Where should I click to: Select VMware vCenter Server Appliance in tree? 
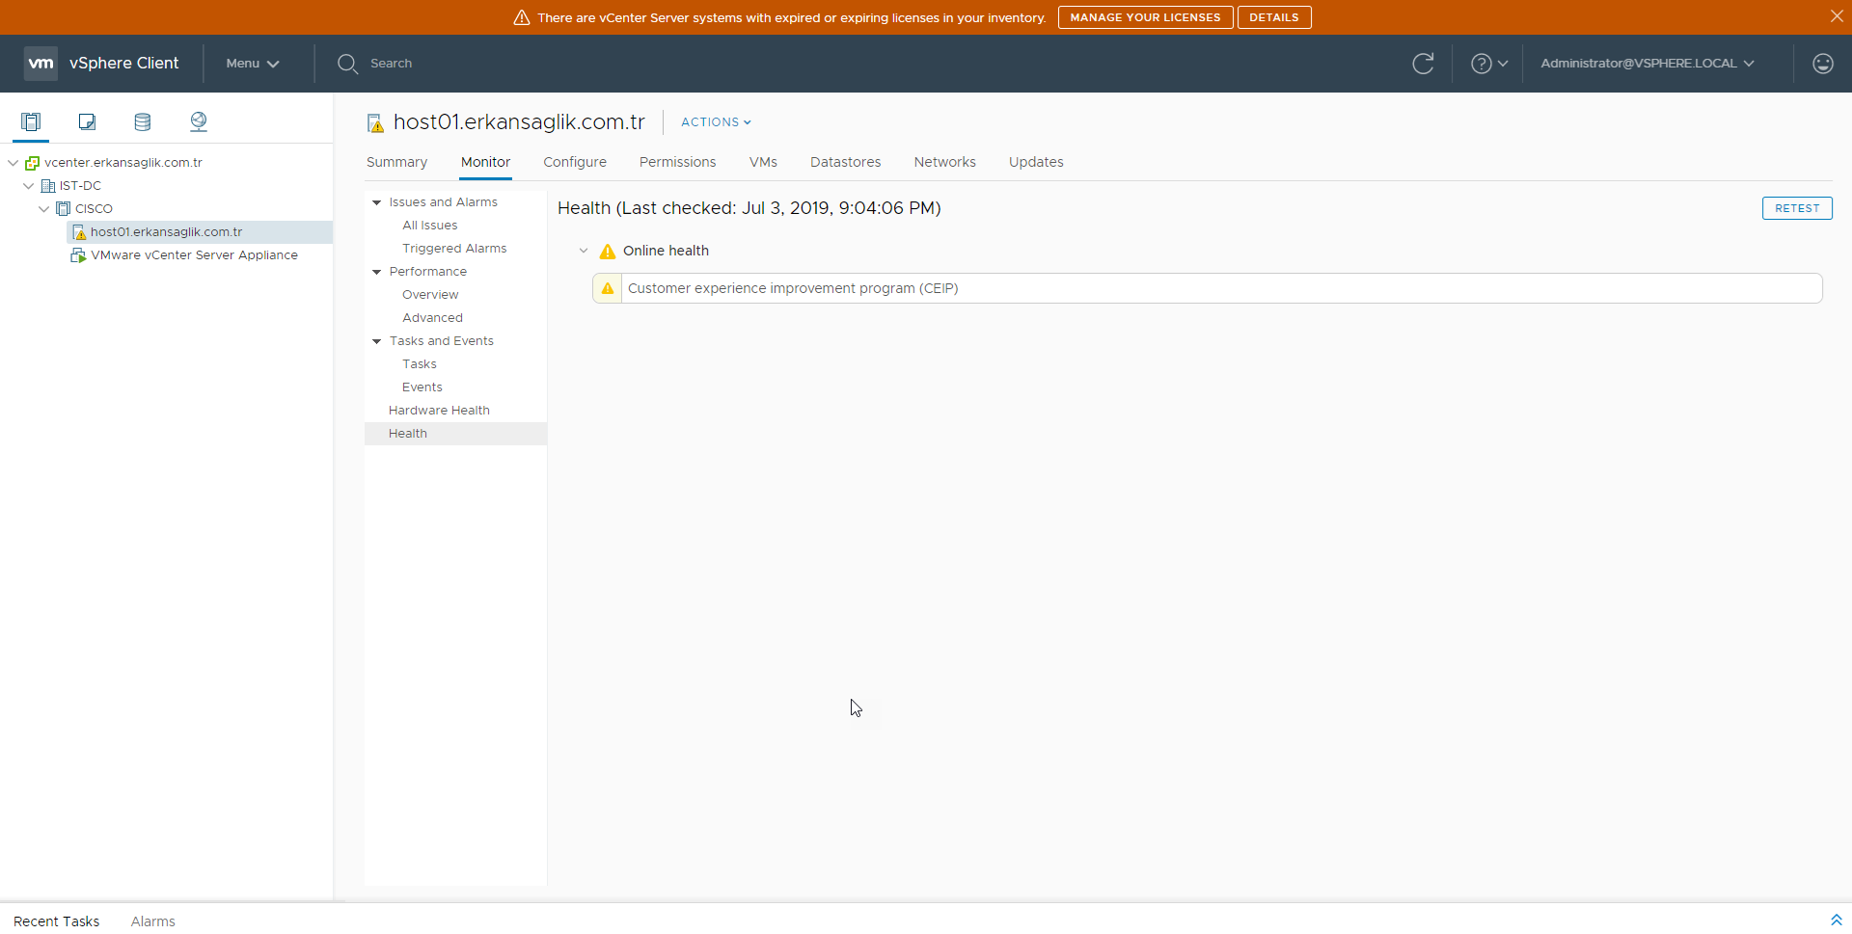pyautogui.click(x=194, y=255)
